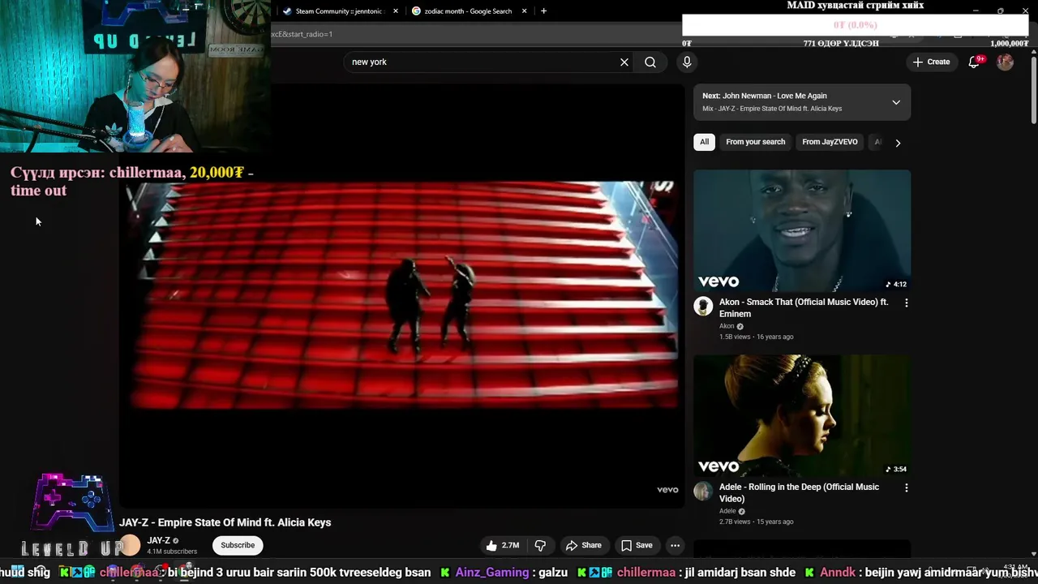1038x584 pixels.
Task: Open the notifications bell
Action: [x=975, y=62]
